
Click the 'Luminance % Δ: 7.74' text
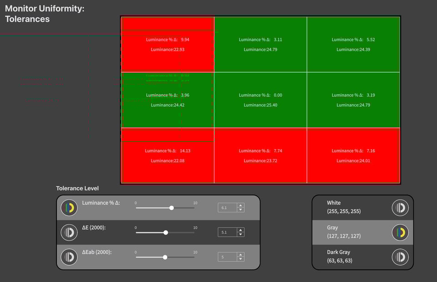point(260,151)
